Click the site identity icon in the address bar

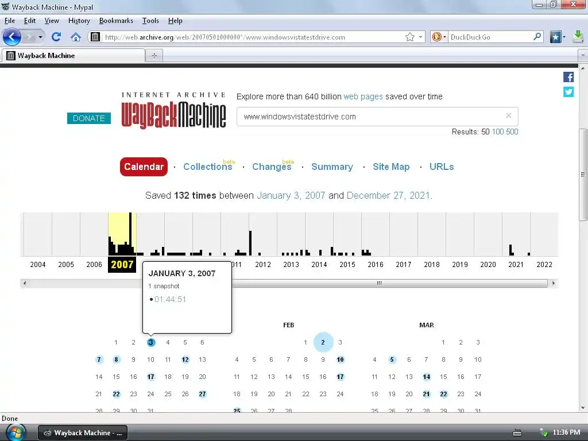click(96, 37)
